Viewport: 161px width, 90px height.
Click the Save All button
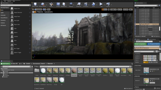(x=14, y=64)
